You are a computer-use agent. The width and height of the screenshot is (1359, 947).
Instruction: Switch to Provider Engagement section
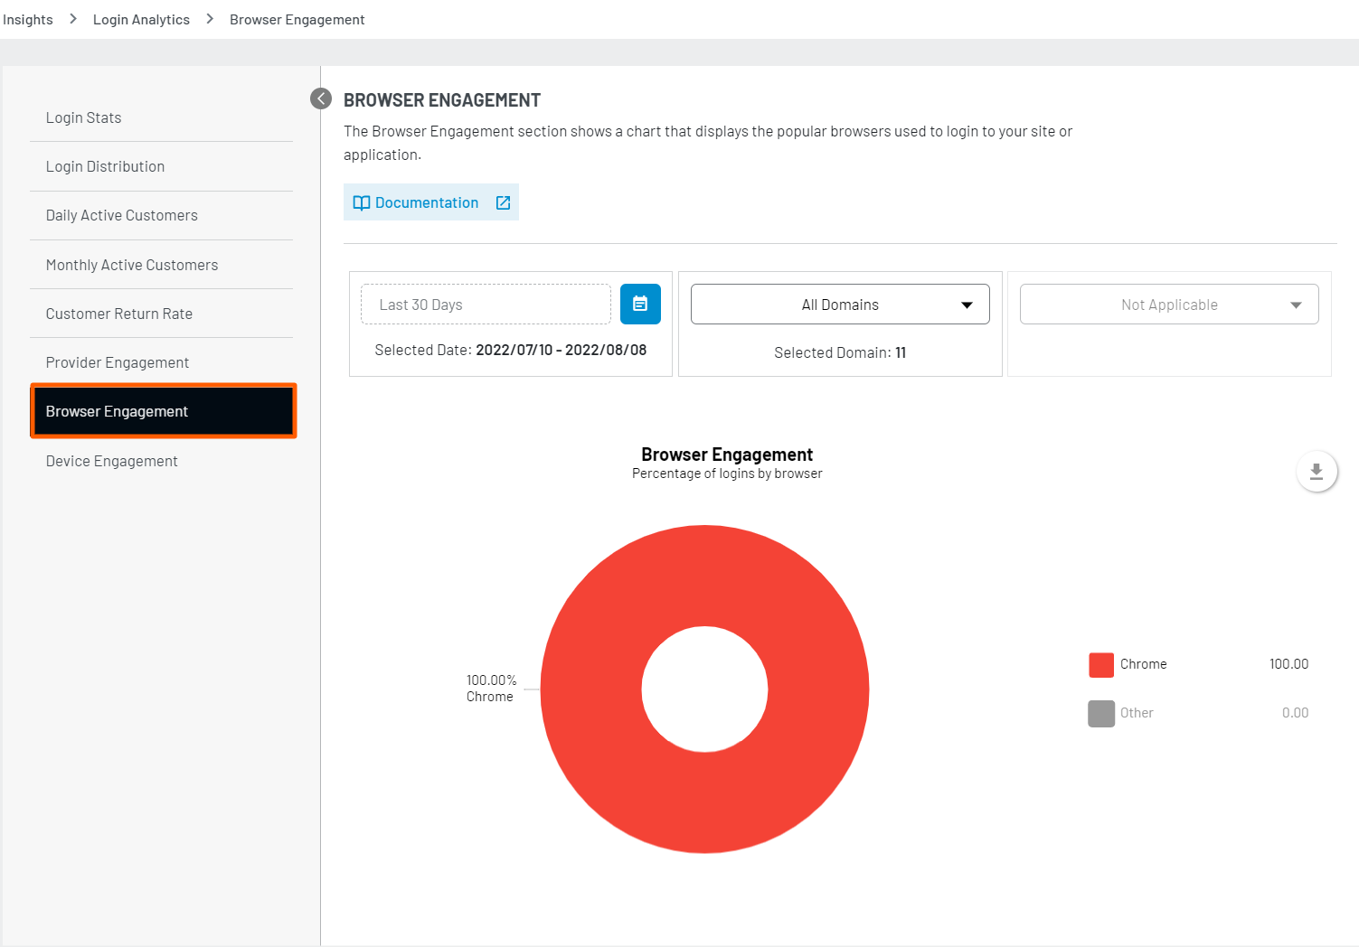118,362
